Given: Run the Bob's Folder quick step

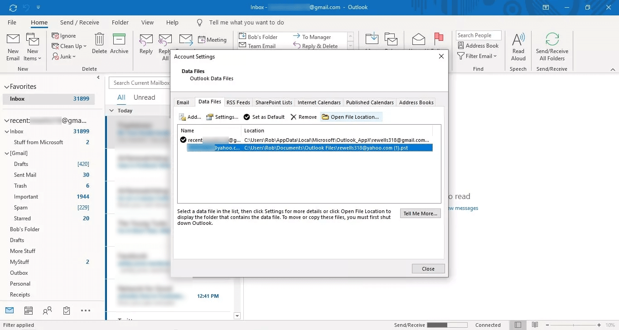Looking at the screenshot, I should [258, 37].
